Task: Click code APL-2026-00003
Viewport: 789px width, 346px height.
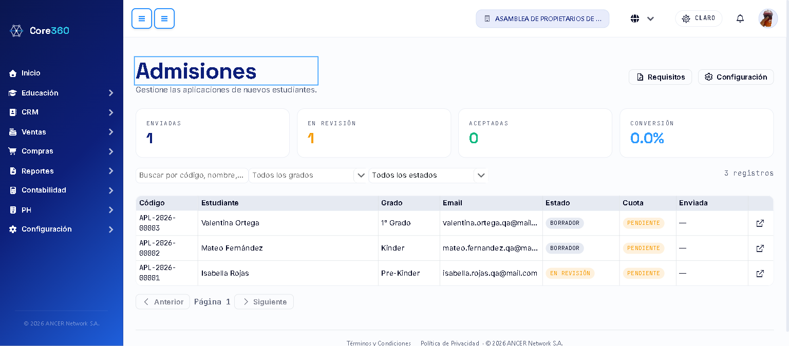Action: (x=158, y=223)
